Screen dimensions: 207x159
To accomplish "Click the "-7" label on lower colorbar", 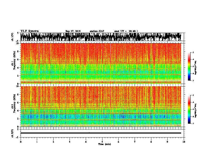I will (x=193, y=124).
